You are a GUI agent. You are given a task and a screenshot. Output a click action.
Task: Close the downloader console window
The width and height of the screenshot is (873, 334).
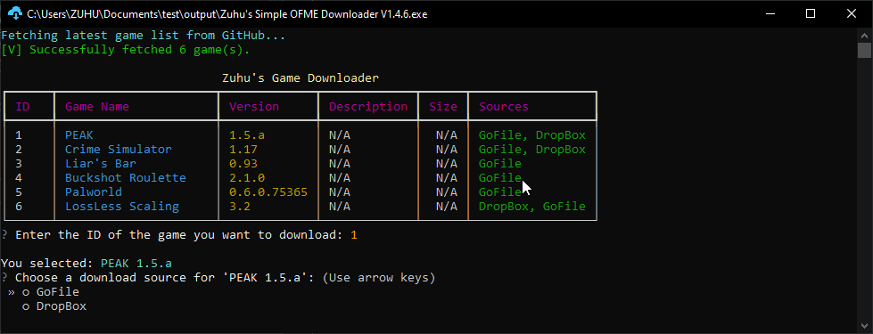point(852,14)
